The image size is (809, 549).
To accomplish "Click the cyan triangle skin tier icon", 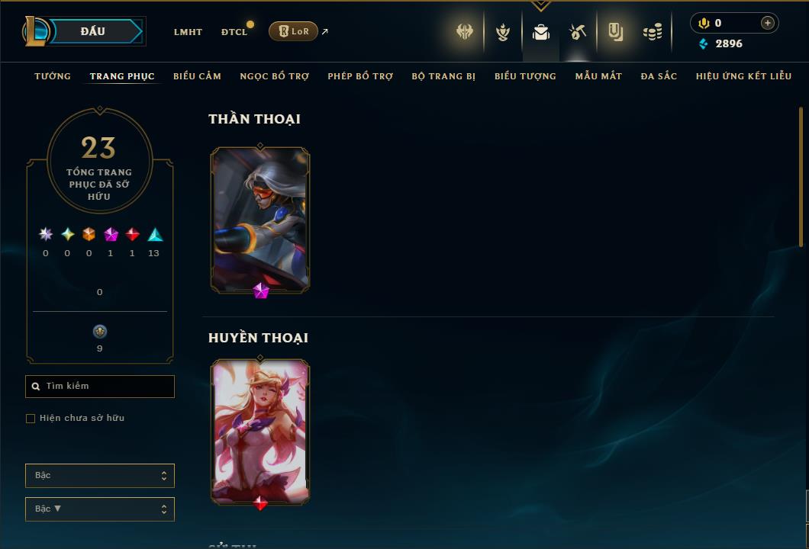I will [x=155, y=235].
